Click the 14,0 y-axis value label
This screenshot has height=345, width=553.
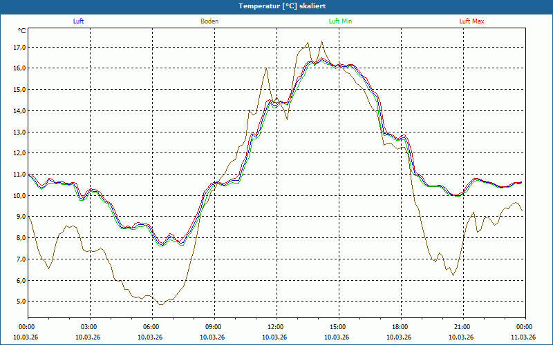pos(18,111)
